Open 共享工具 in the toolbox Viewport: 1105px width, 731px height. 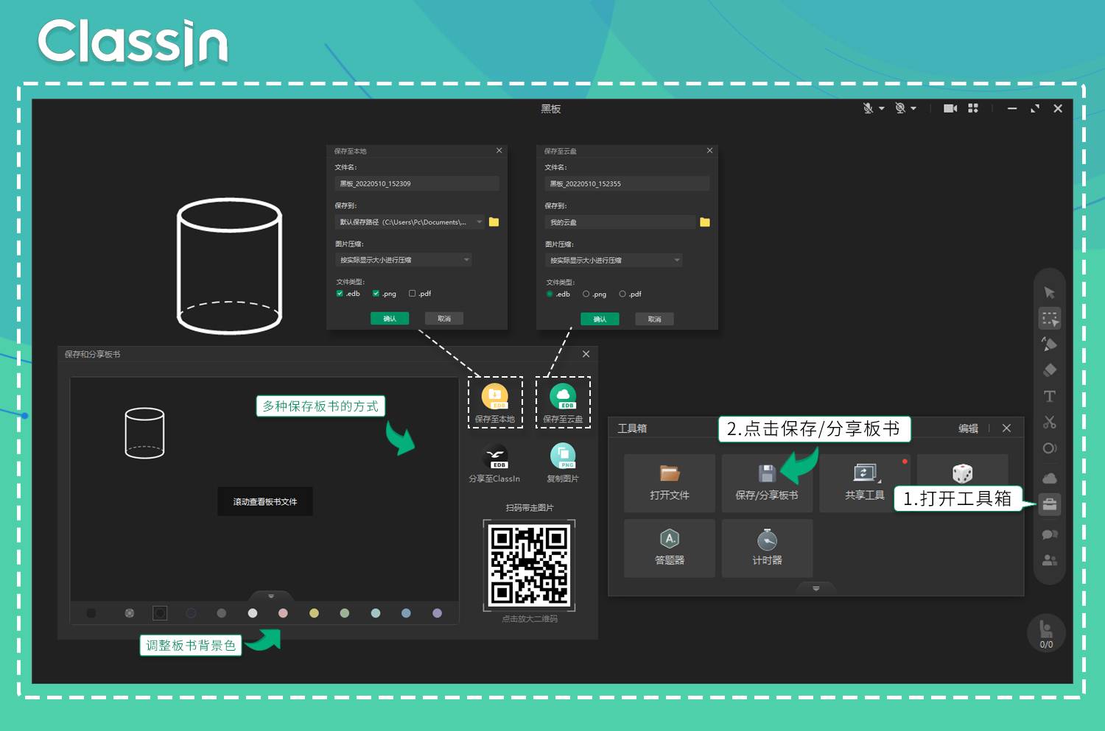865,483
